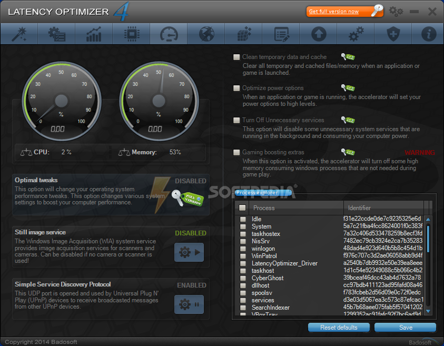Screen dimensions: 444x346
Task: Check the CyberGhost process box
Action: pyautogui.click(x=243, y=278)
